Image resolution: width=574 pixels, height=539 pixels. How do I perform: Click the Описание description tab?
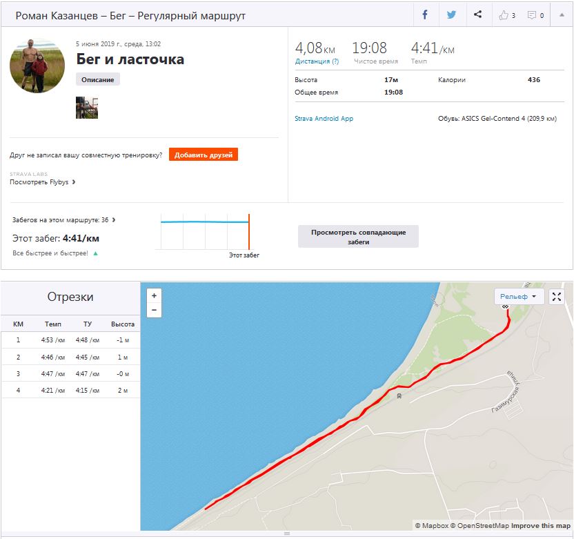pos(98,79)
